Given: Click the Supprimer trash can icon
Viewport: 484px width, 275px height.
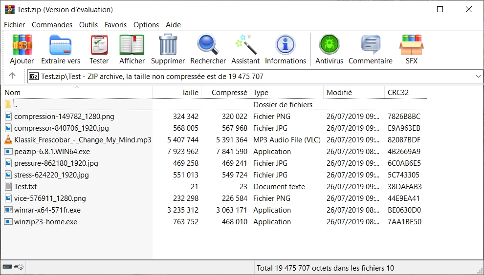Looking at the screenshot, I should coord(168,45).
